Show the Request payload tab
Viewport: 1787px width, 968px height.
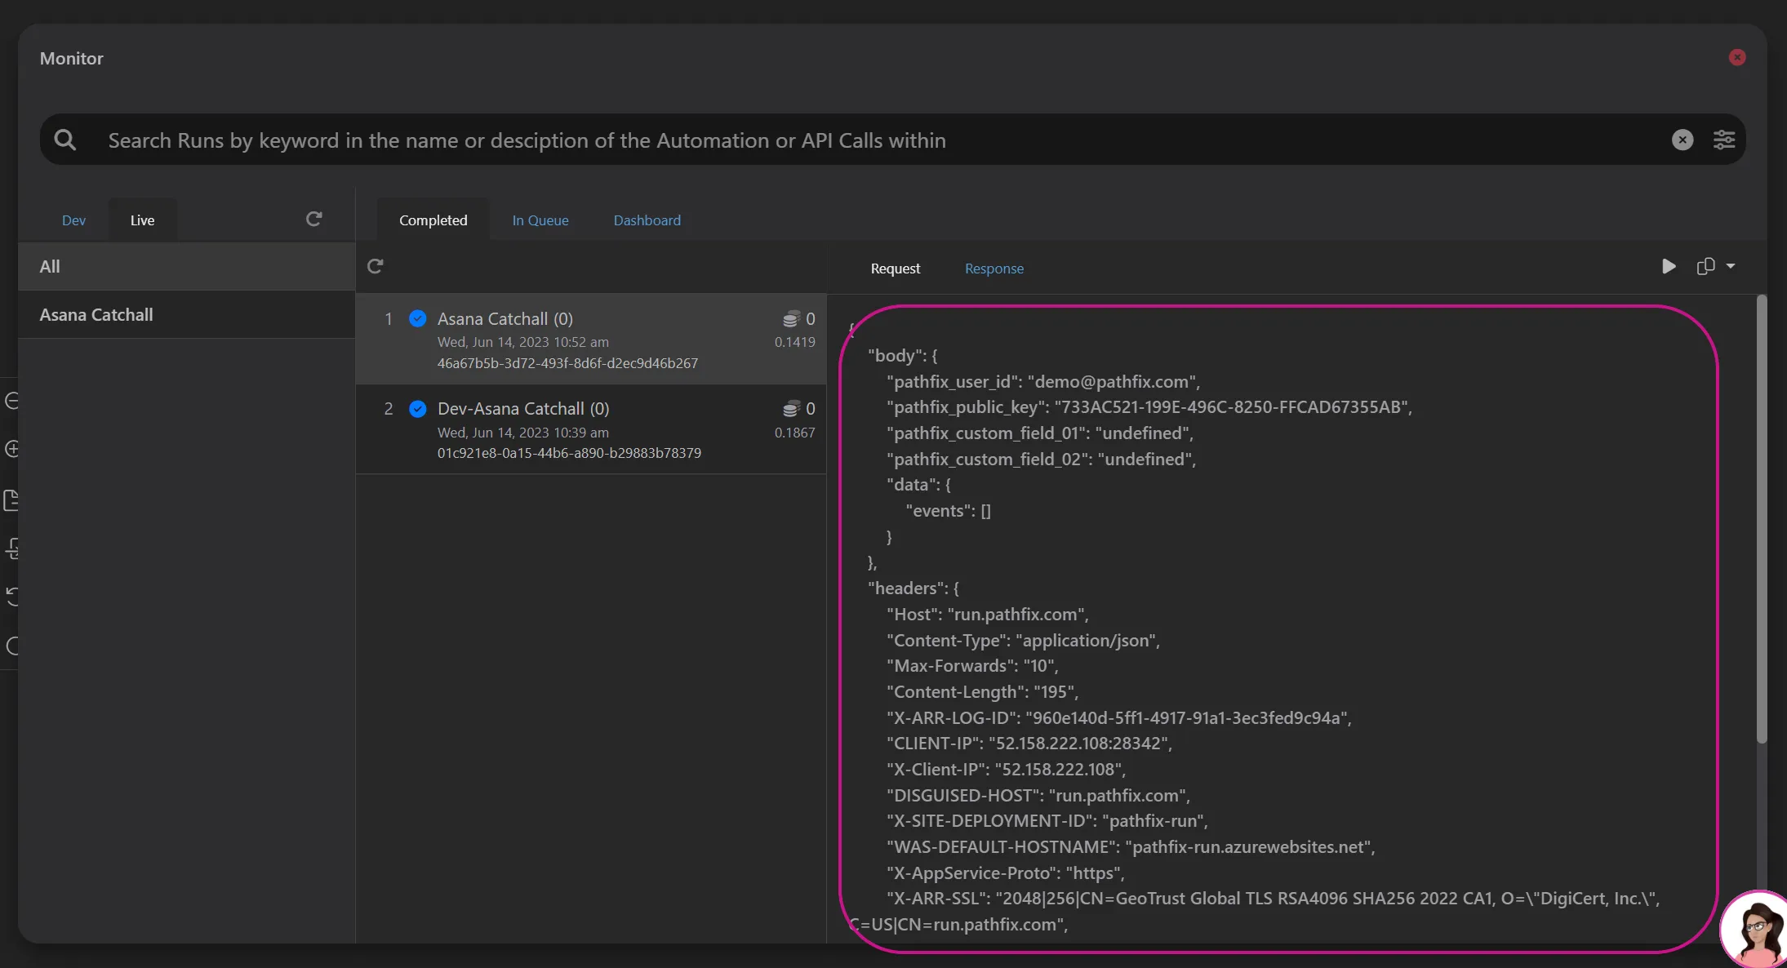(895, 269)
